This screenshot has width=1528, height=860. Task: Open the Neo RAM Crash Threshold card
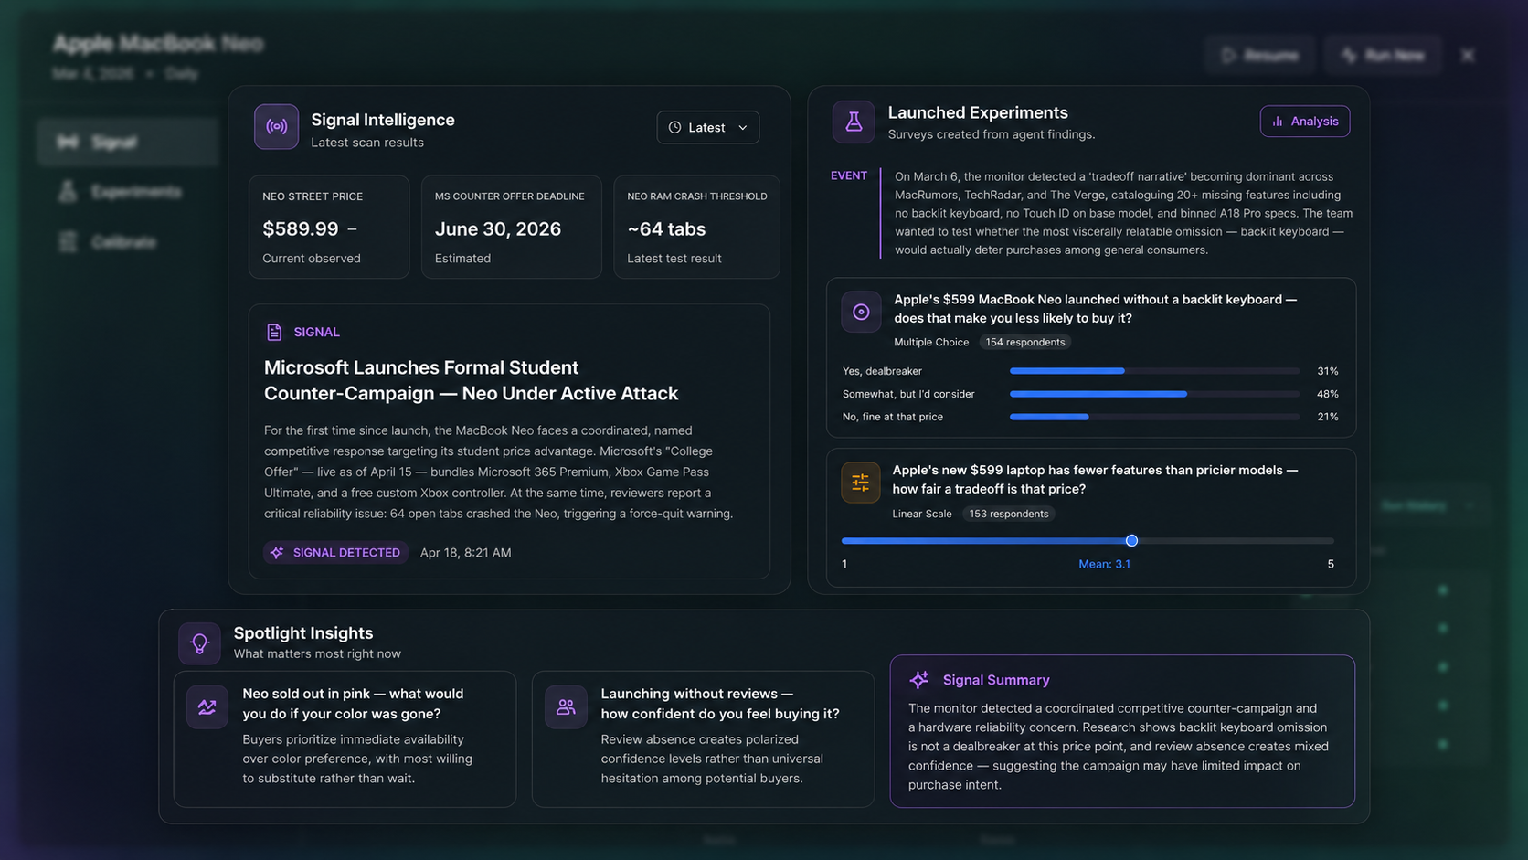point(697,227)
